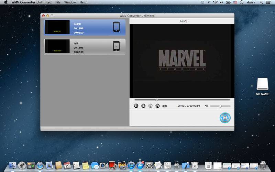
Task: Skip to the previous video
Action: click(151, 106)
